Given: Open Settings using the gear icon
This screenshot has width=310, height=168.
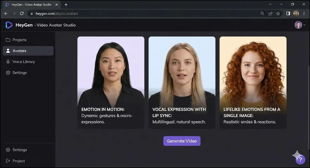Looking at the screenshot, I should tap(7, 72).
